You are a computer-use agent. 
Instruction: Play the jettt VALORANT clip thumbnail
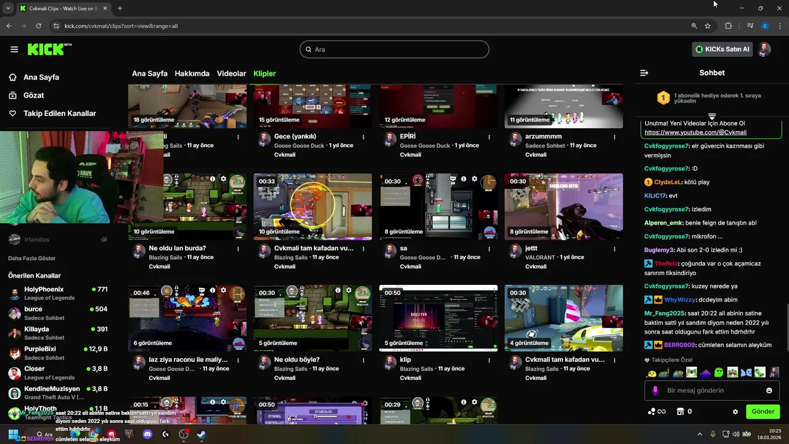[x=563, y=207]
